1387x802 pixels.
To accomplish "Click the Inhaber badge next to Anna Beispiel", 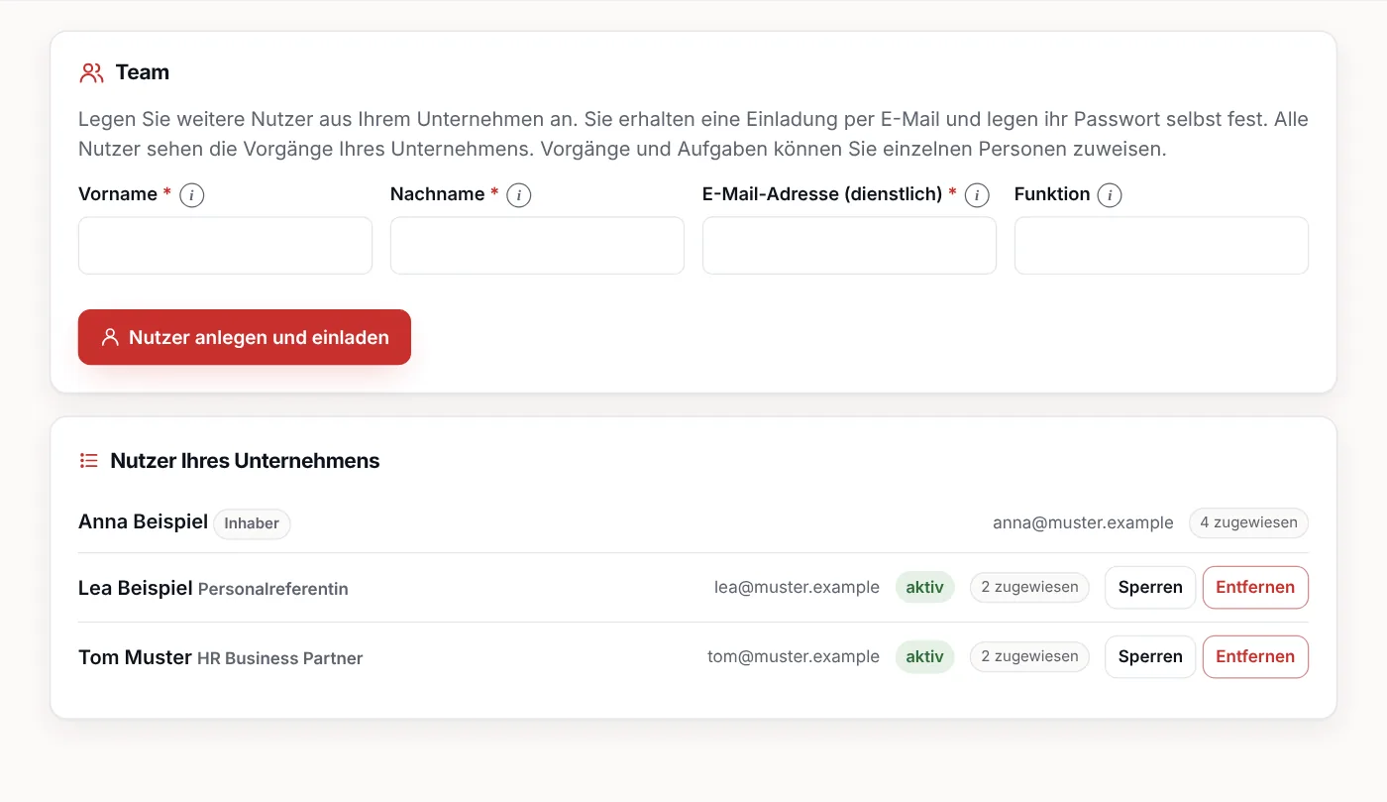I will (x=252, y=523).
